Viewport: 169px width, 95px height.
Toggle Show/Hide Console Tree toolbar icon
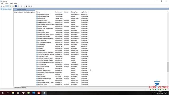point(7,6)
